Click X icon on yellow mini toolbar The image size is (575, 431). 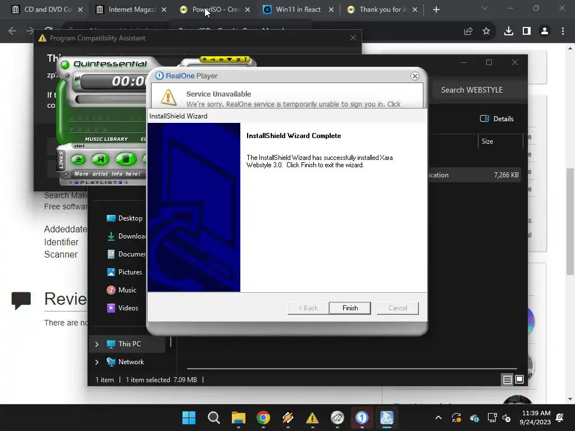pyautogui.click(x=238, y=59)
